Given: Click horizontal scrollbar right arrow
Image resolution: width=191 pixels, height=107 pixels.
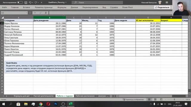Looking at the screenshot, I should [x=187, y=96].
